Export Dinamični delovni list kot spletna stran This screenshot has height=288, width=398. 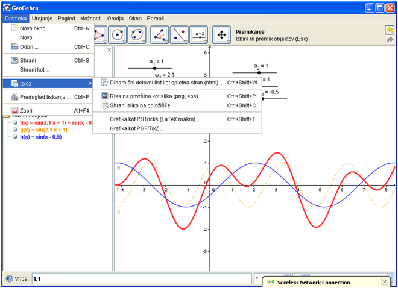(x=177, y=83)
